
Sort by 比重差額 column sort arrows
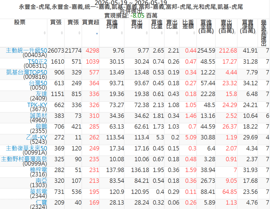[194, 33]
